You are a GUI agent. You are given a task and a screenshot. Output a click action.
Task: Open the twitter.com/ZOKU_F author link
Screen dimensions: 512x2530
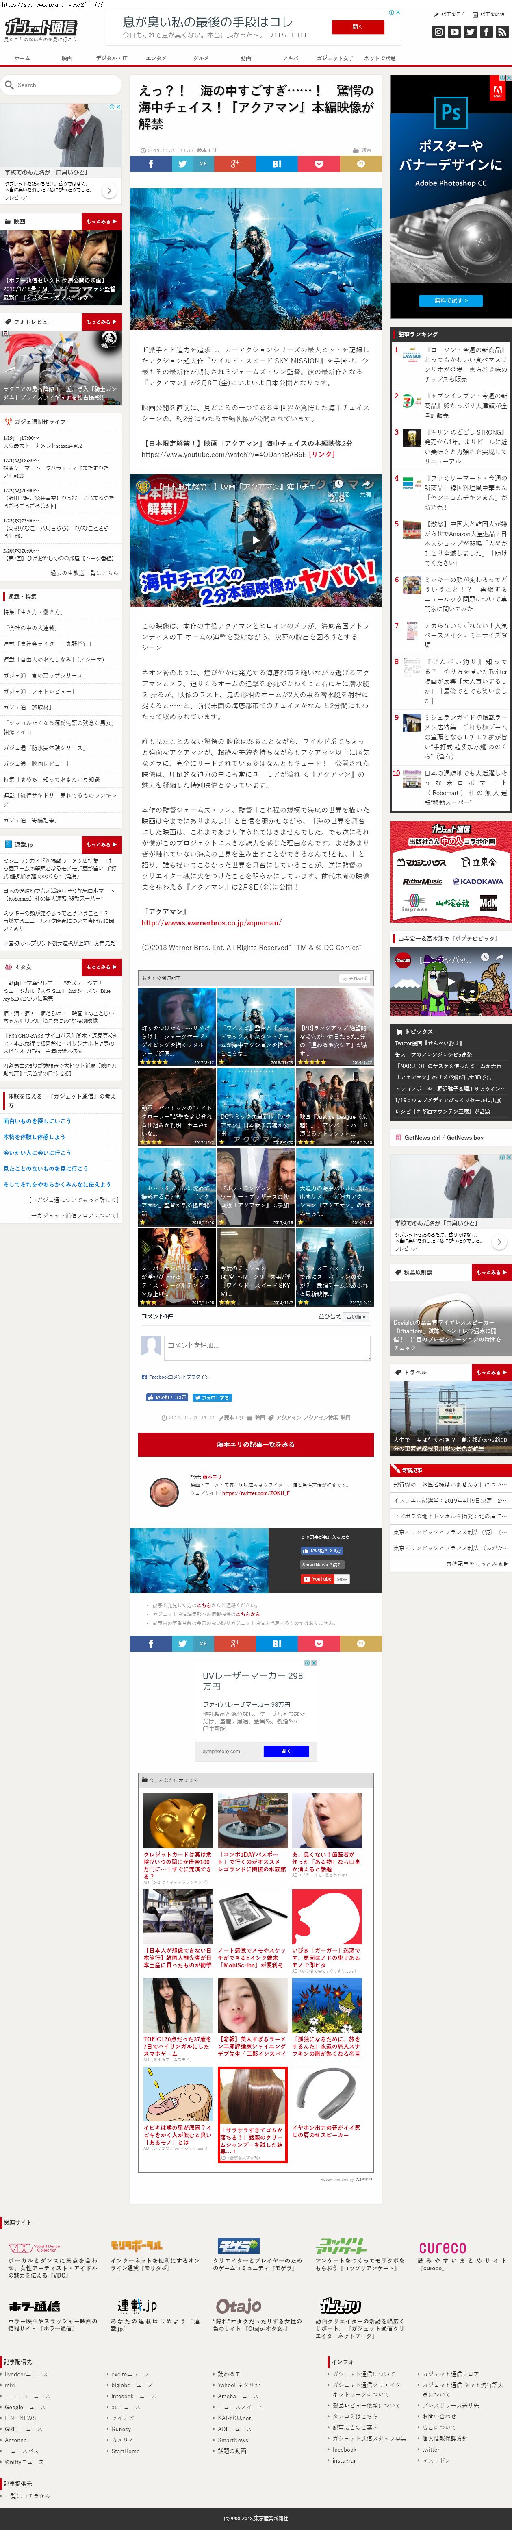(255, 1494)
